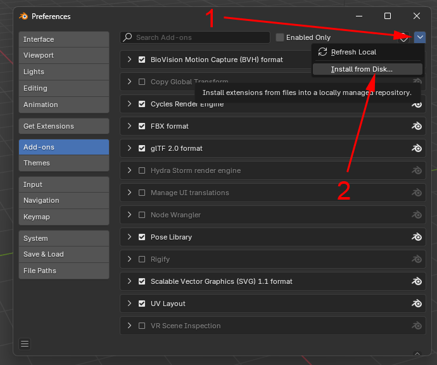437x365 pixels.
Task: Click the Blender icon beside Scalable Vector Graphics
Action: coord(417,281)
